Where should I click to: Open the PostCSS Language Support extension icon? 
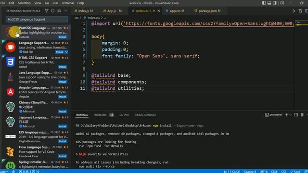(11, 32)
